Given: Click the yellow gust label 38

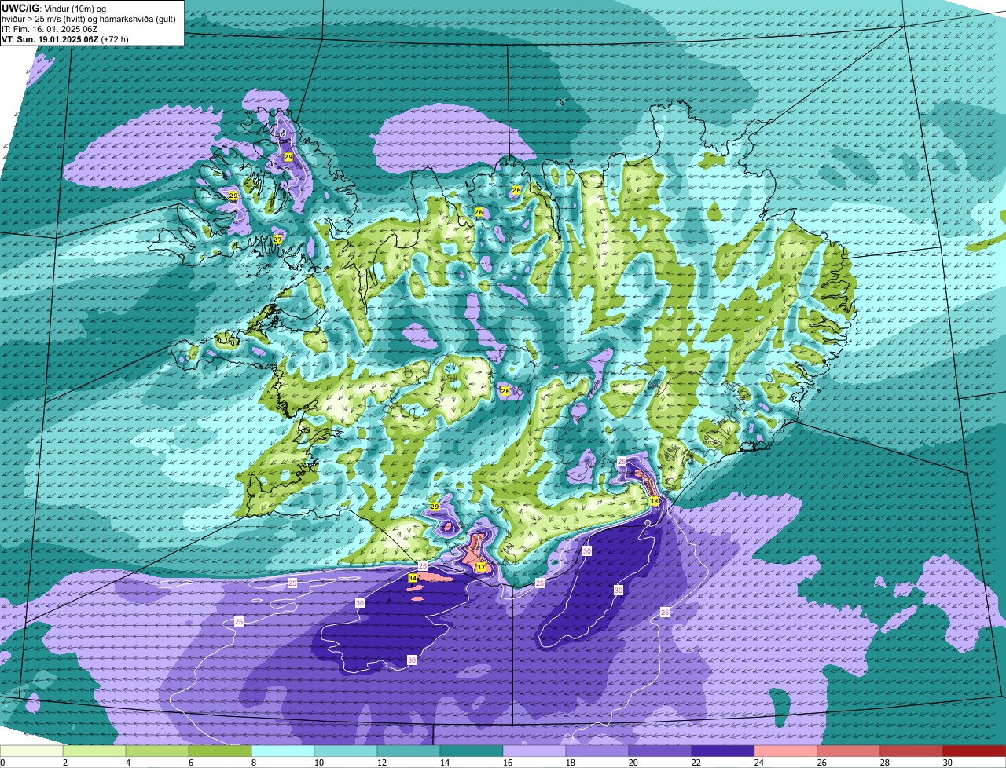Looking at the screenshot, I should [654, 501].
